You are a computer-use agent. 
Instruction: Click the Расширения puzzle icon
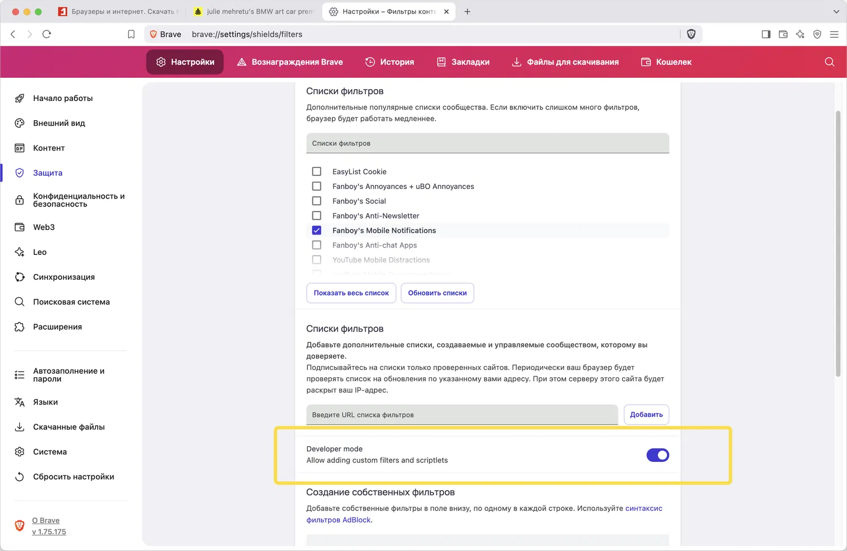coord(20,327)
